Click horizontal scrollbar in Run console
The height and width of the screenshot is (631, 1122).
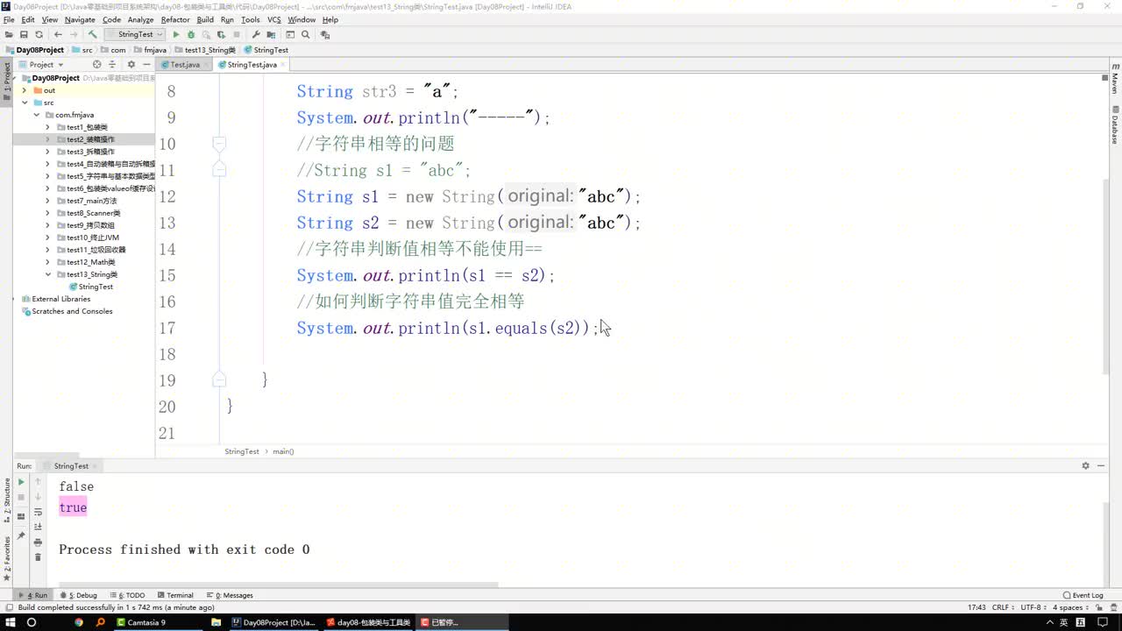click(279, 585)
